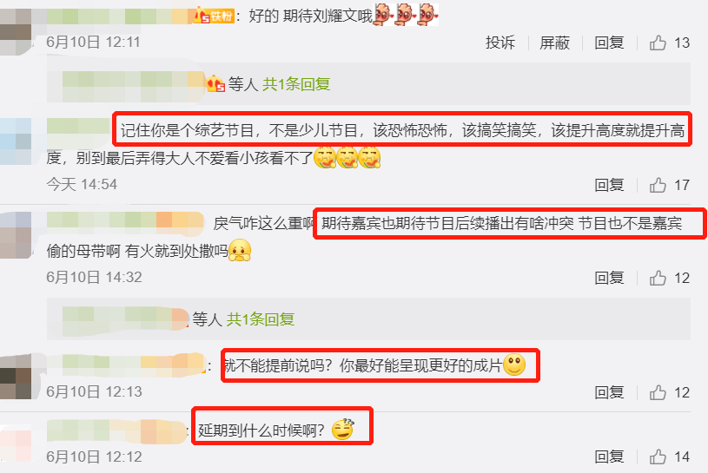Screen dimensions: 708x473
Task: Reply to the 6月10日 14:32 comment
Action: pyautogui.click(x=609, y=278)
